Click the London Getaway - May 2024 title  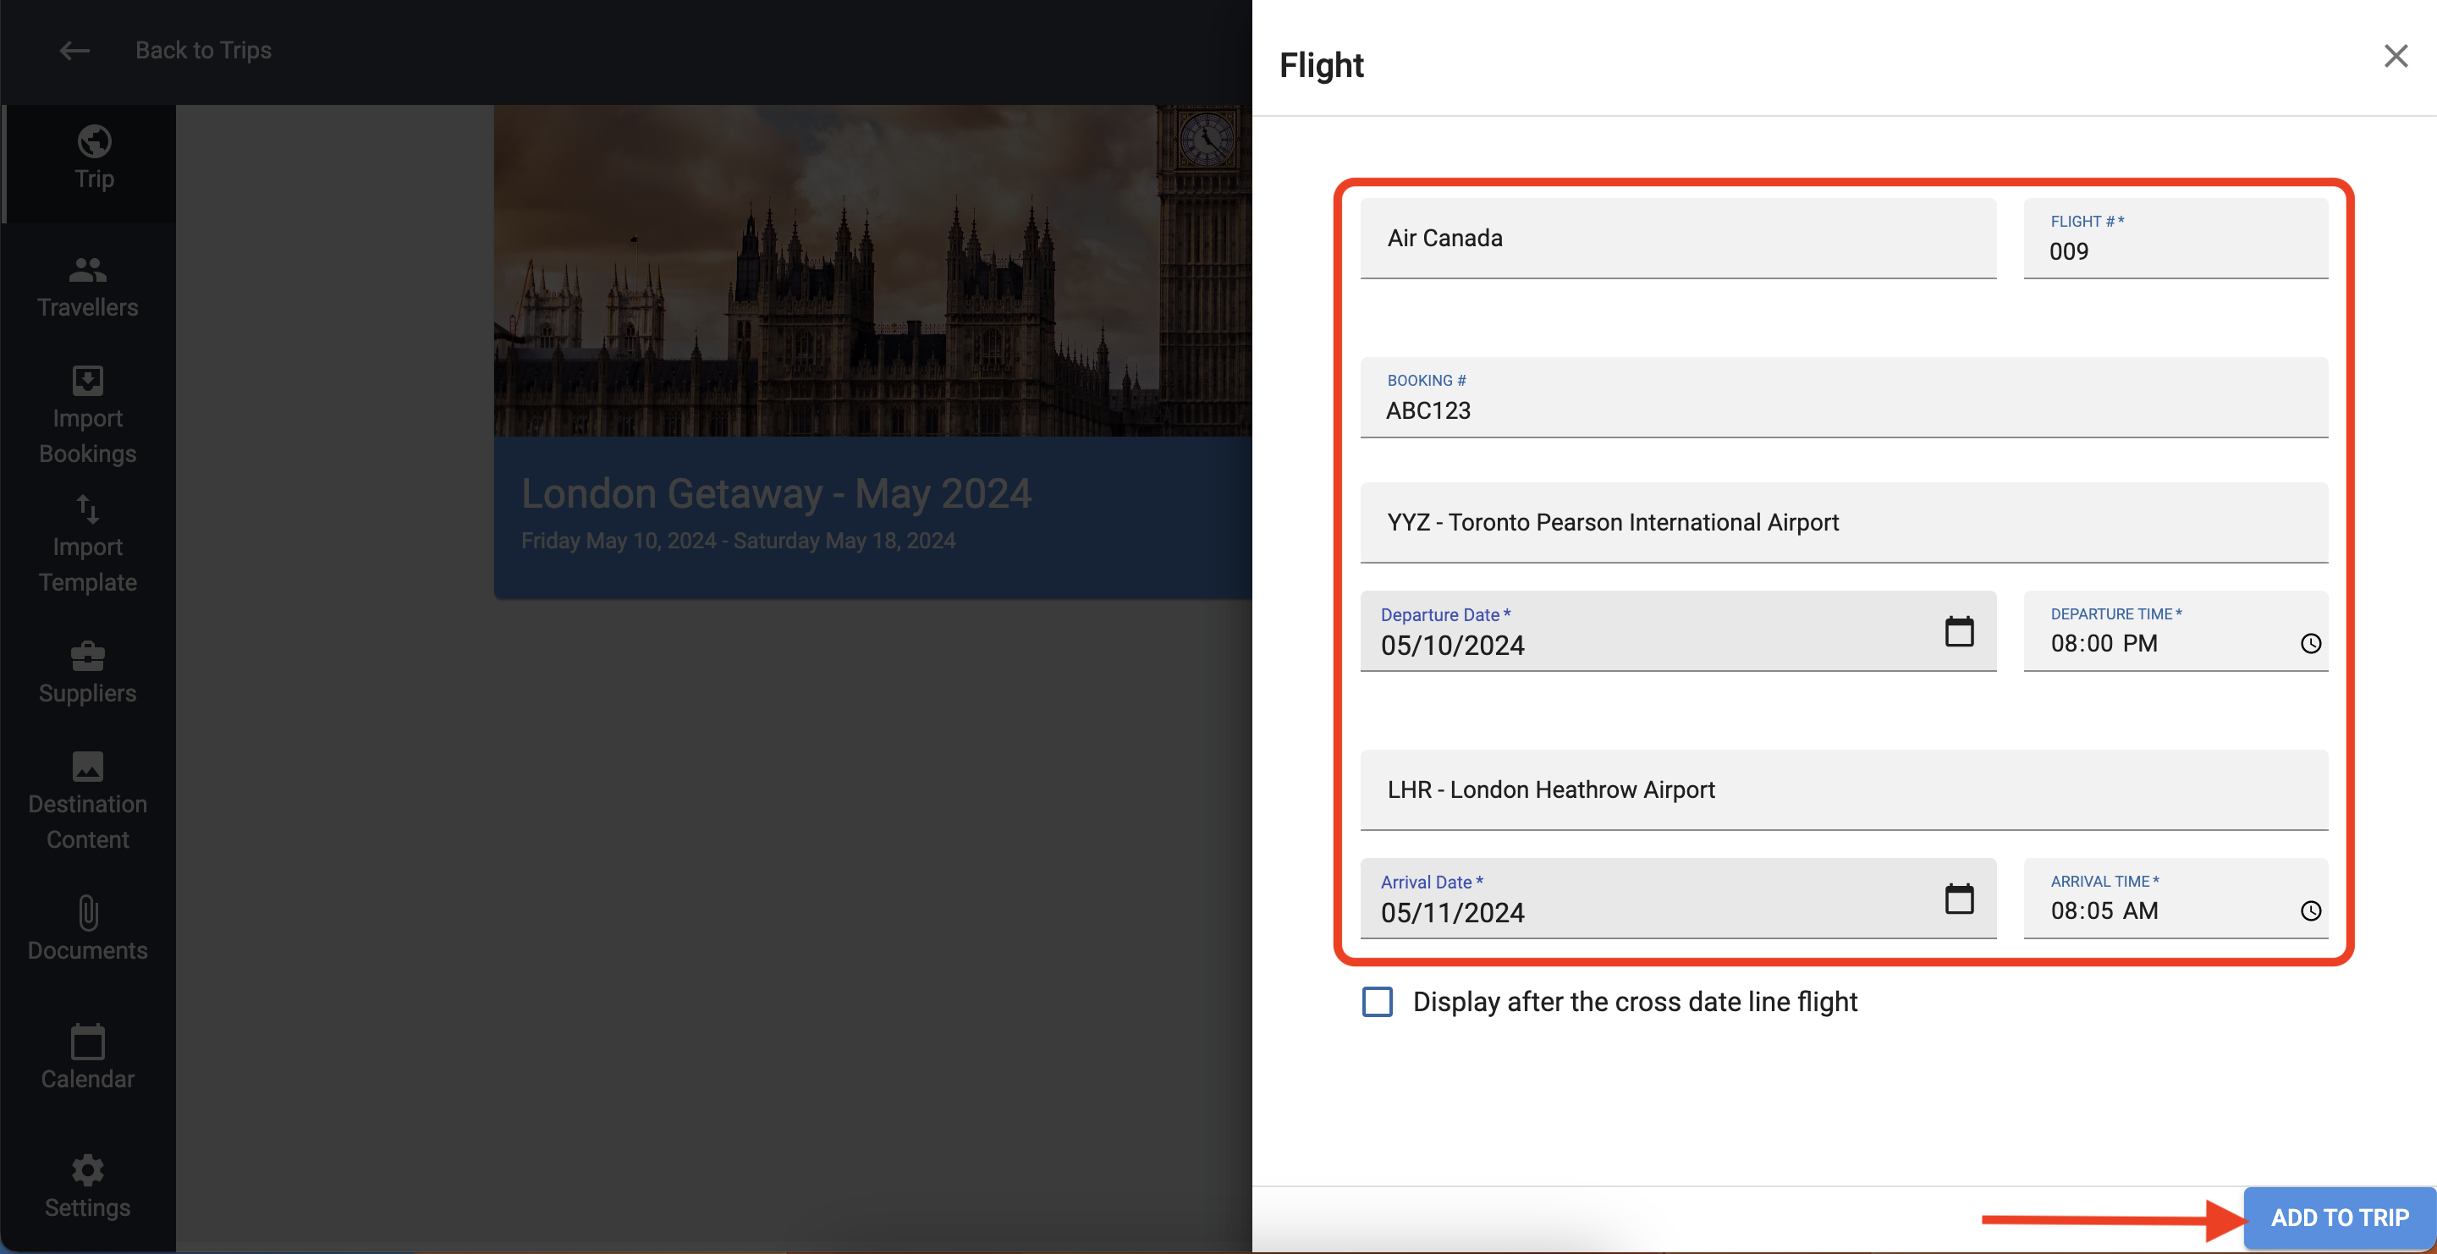[776, 493]
